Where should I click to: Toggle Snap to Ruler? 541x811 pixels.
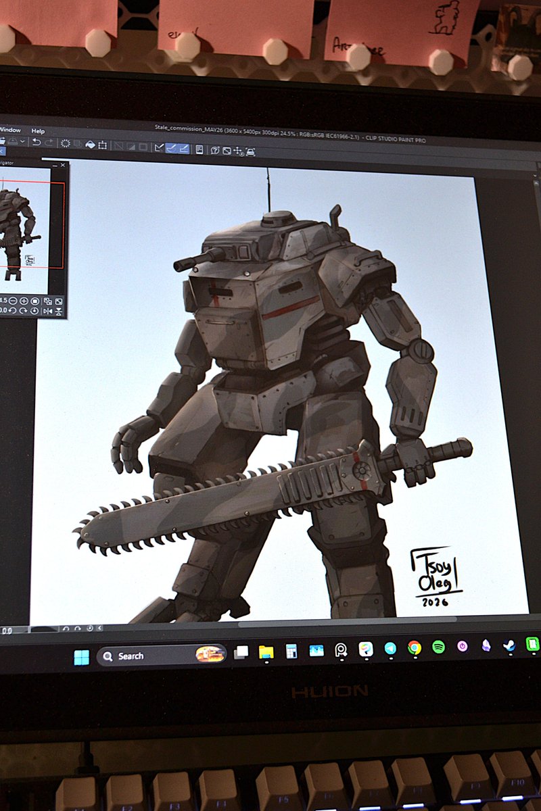pos(159,147)
